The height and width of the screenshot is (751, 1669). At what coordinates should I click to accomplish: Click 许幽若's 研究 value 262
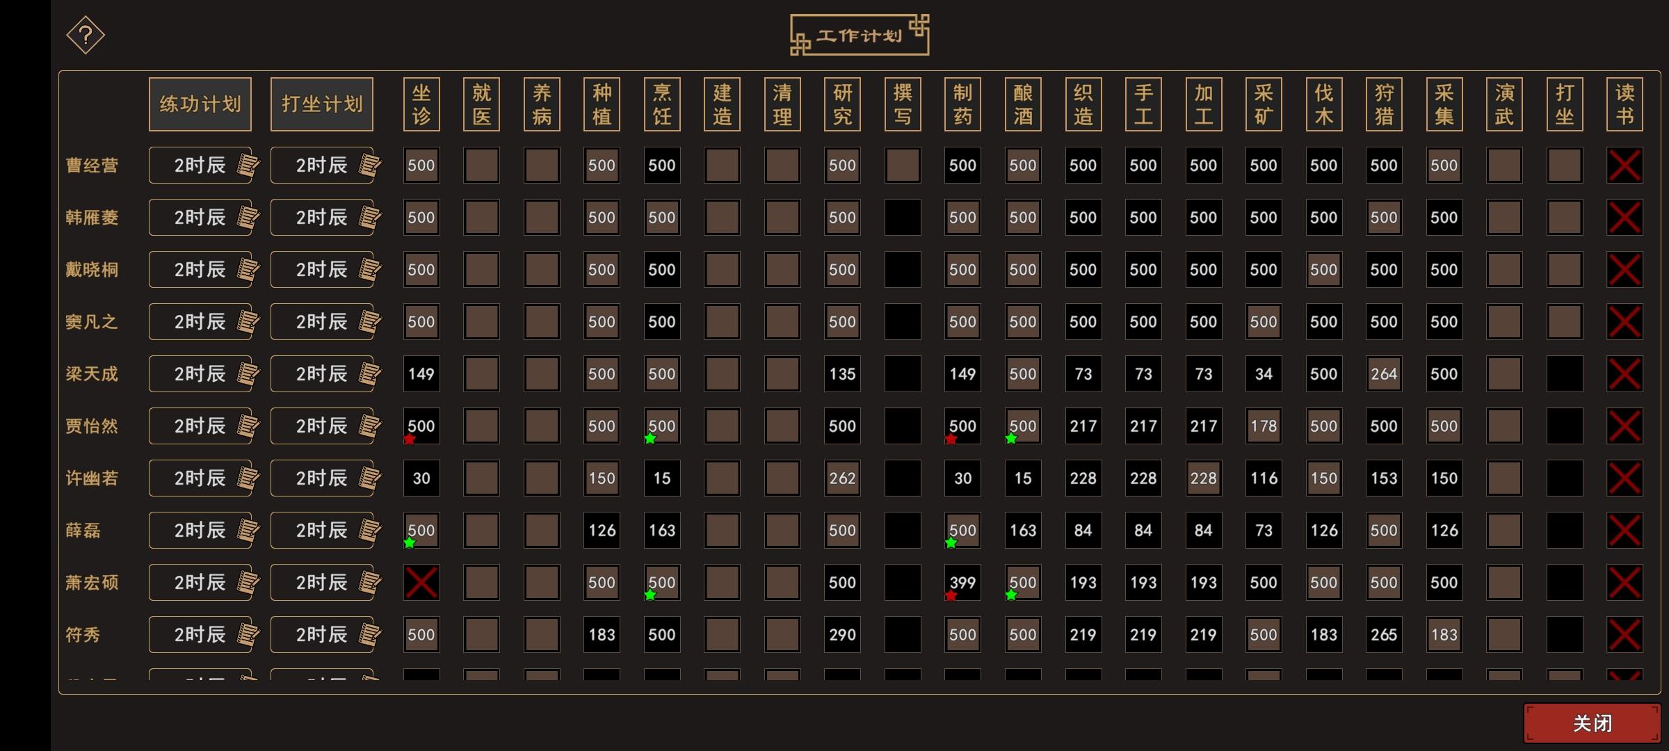[842, 478]
